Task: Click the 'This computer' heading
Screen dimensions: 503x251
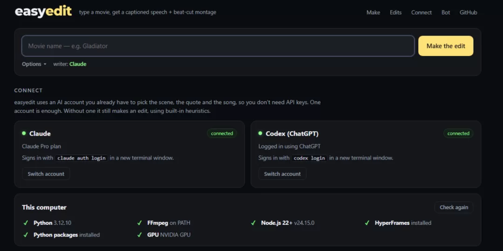Action: click(x=44, y=207)
